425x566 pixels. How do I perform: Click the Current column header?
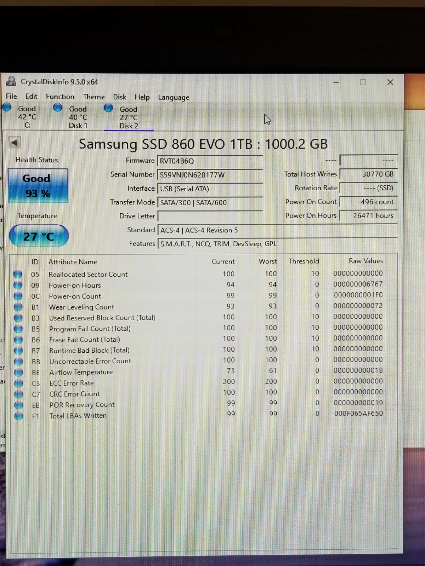pos(223,261)
